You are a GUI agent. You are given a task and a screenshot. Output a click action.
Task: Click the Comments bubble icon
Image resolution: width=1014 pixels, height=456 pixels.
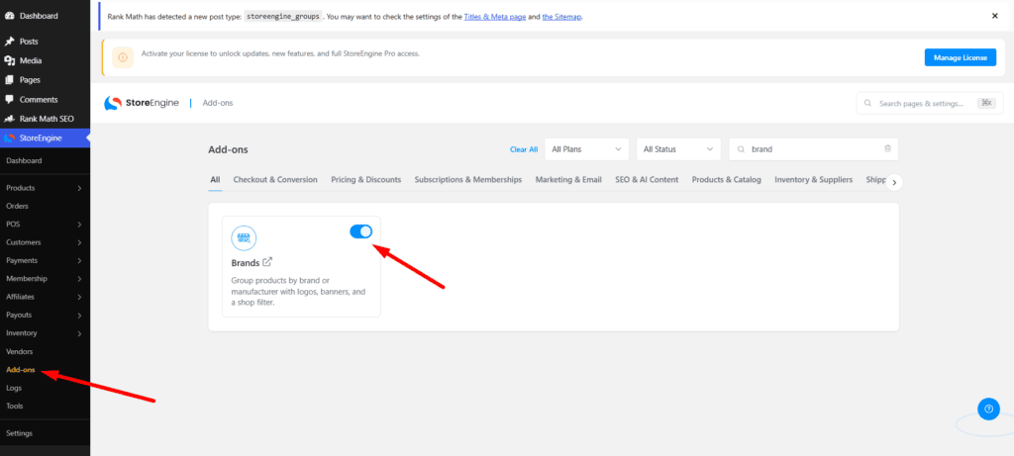tap(9, 100)
